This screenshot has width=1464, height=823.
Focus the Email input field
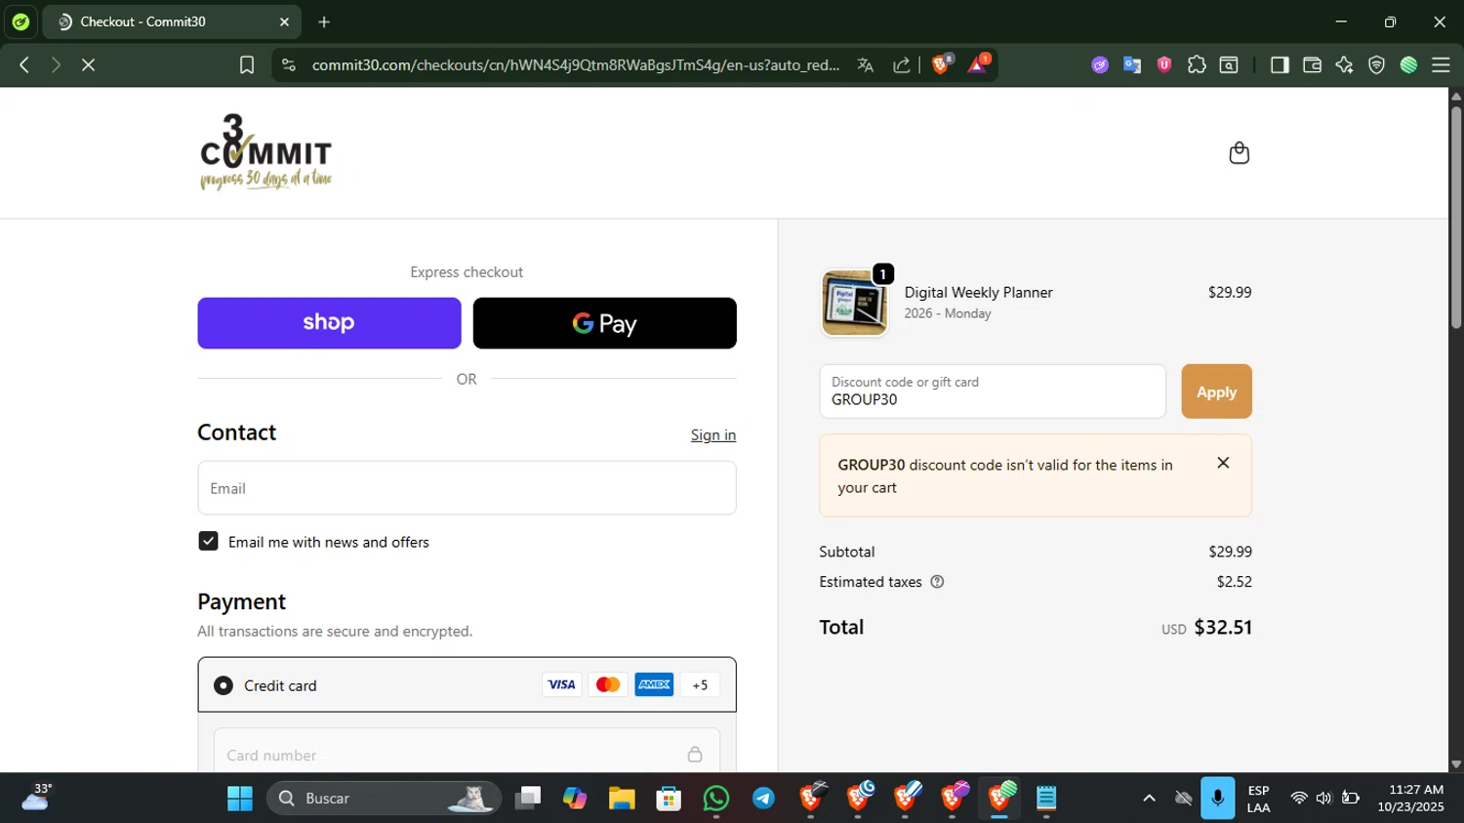click(467, 488)
